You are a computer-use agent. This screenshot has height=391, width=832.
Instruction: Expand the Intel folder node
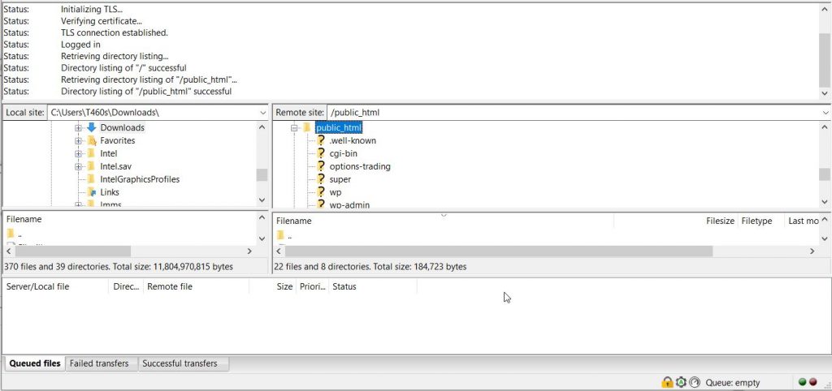78,153
